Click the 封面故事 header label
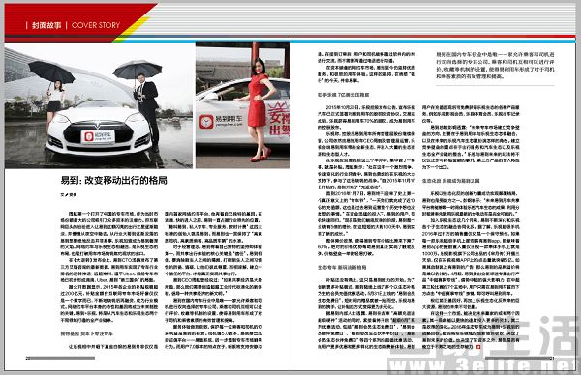Screen dimensions: 581x375 46,25
